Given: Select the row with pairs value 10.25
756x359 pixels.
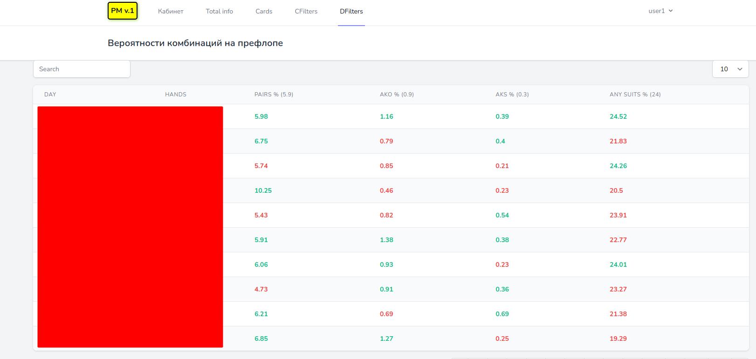Looking at the screenshot, I should tap(391, 190).
